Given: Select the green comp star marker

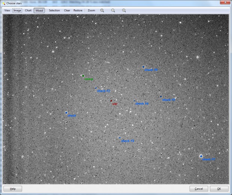Looking at the screenshot, I should 83,76.
